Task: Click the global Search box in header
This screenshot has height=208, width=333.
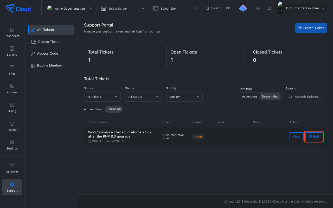Action: pyautogui.click(x=218, y=8)
